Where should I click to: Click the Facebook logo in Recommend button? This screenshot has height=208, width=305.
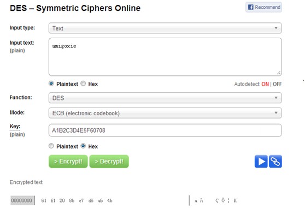[250, 7]
